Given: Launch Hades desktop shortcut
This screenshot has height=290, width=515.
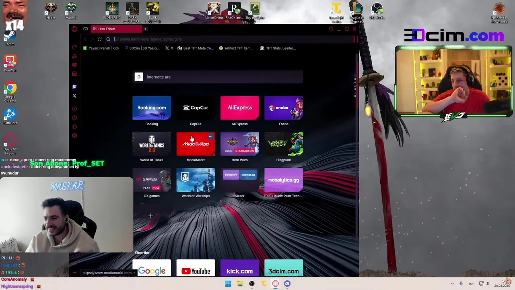Looking at the screenshot, I should click(51, 11).
